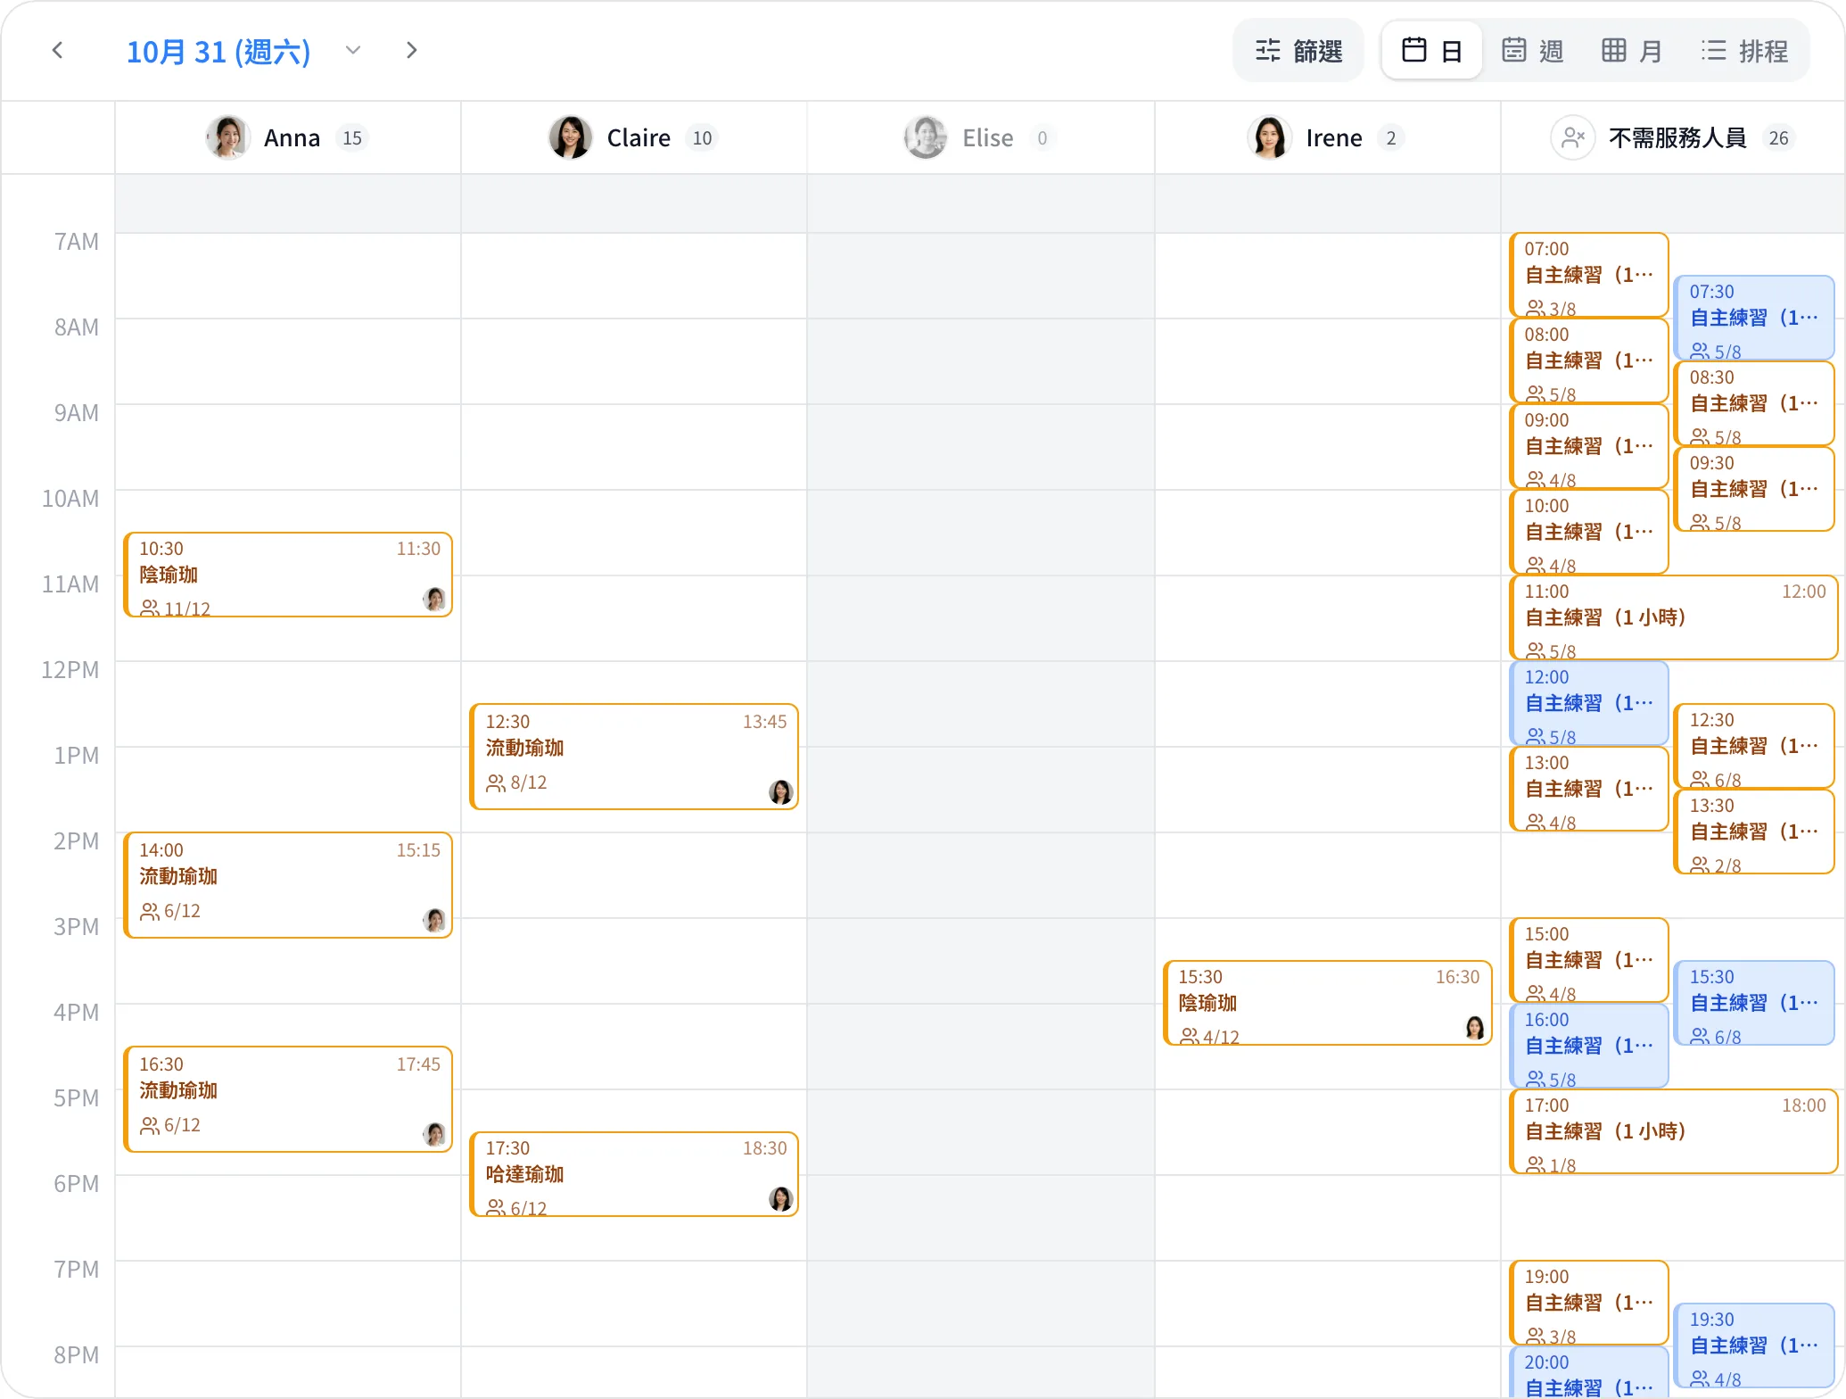Click 不需服務人員 count badge 26
This screenshot has height=1399, width=1846.
tap(1778, 138)
